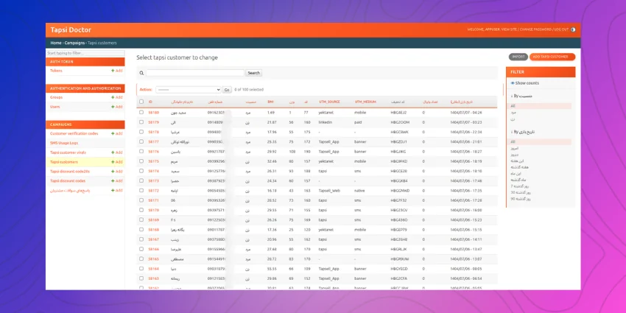This screenshot has height=313, width=626.
Task: Sort table by UTM_SOURCE column header
Action: click(329, 102)
